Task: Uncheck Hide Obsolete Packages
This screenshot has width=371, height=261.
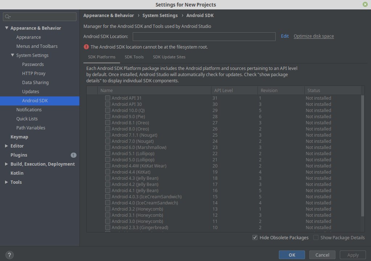Action: pos(255,237)
